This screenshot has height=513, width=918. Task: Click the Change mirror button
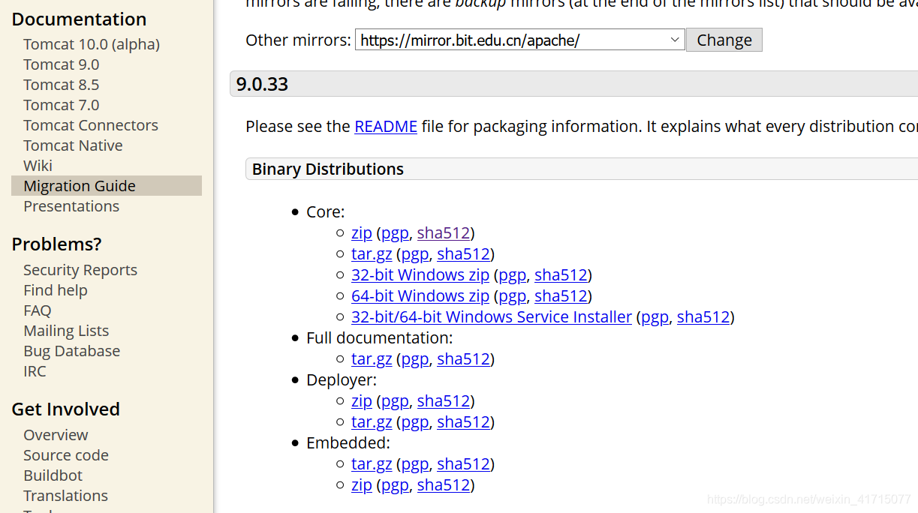[724, 40]
